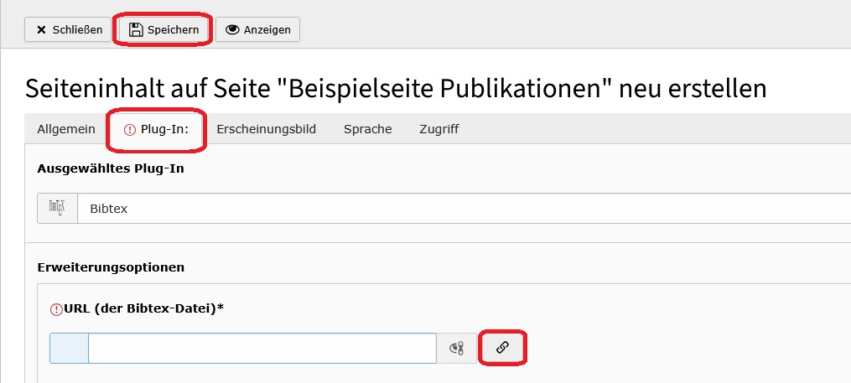
Task: Focus the Bibtex URL input field
Action: [262, 348]
